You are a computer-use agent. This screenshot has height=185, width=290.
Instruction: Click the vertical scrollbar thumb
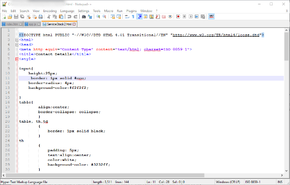coord(286,46)
